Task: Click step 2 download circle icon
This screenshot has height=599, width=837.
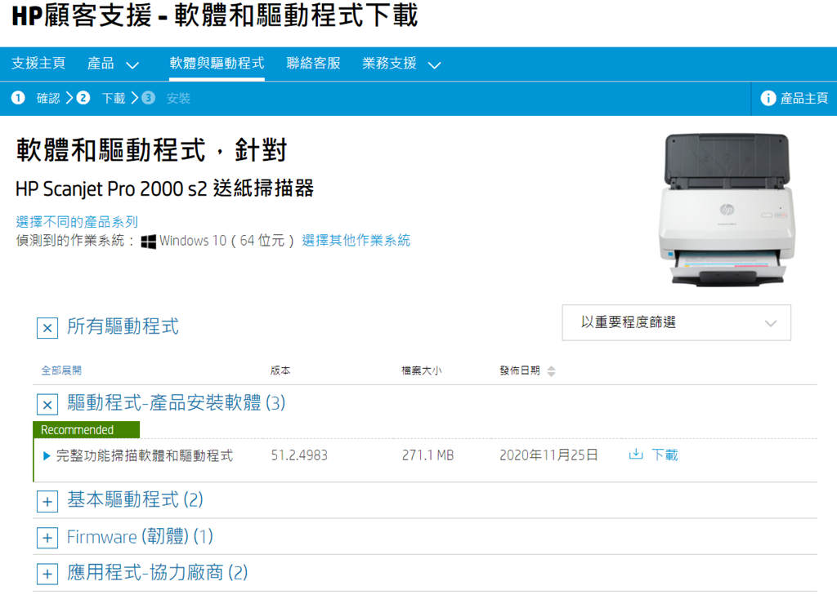Action: tap(83, 98)
